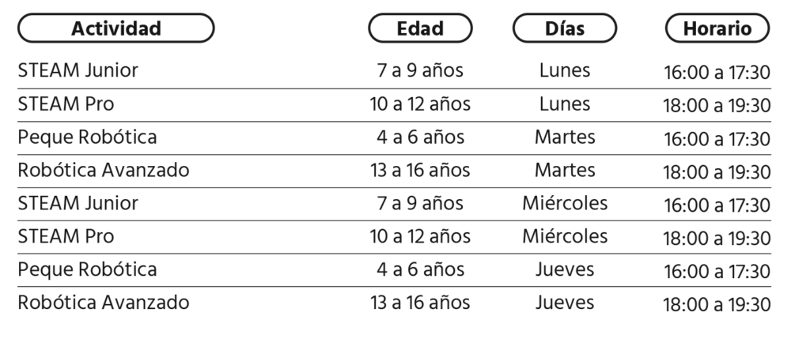Select the Jueves cell for Robótica Avanzado
This screenshot has height=350, width=810.
coord(565,302)
